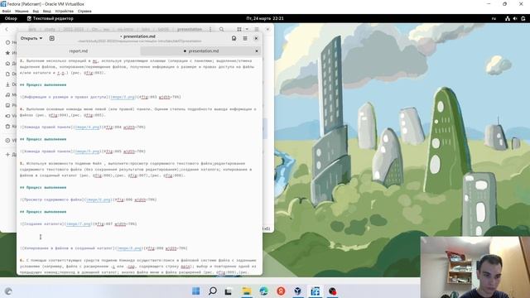530x298 pixels.
Task: Open Documents in Files sidebar
Action: [x=7, y=74]
